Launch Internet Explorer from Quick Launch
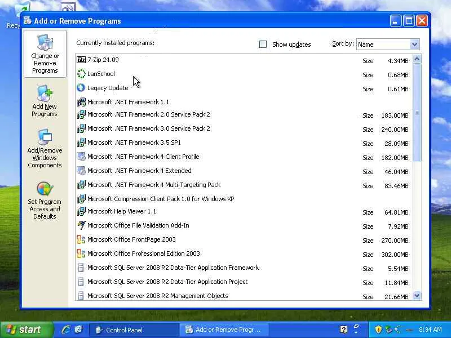This screenshot has height=338, width=451. click(66, 330)
